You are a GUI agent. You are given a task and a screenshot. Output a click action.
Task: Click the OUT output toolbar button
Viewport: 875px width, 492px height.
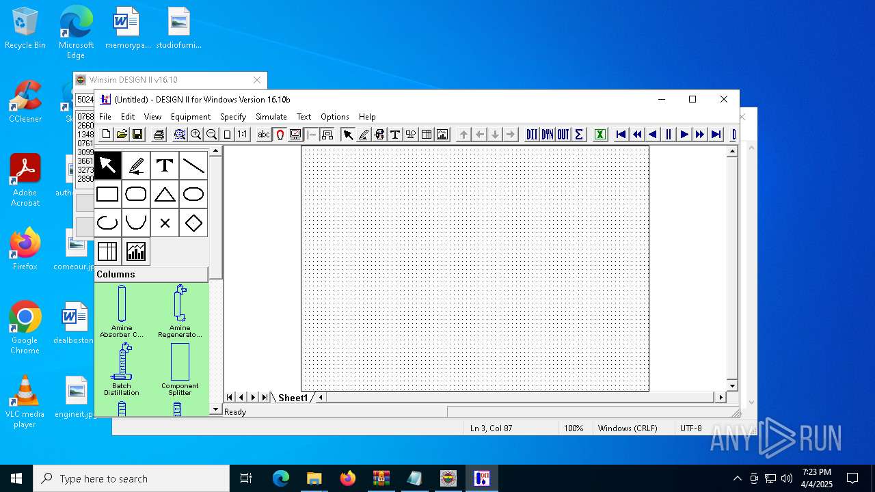(563, 135)
